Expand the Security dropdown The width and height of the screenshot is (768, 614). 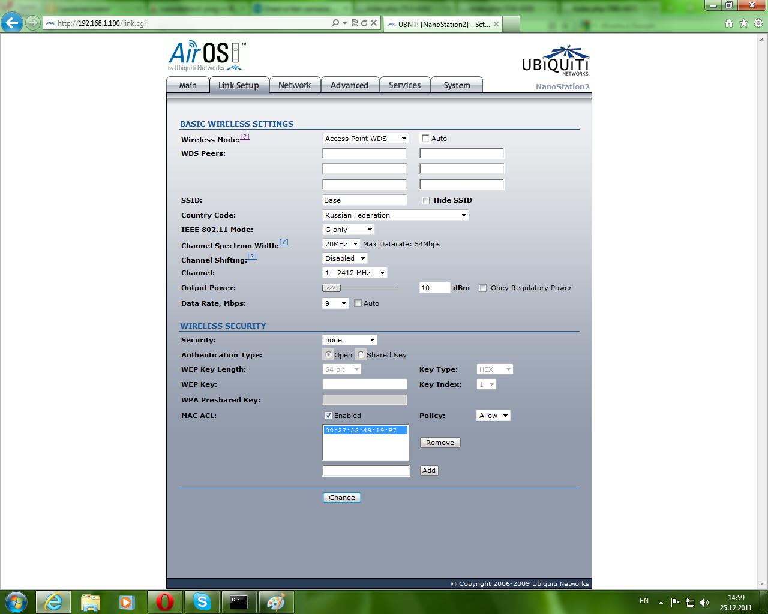click(350, 340)
